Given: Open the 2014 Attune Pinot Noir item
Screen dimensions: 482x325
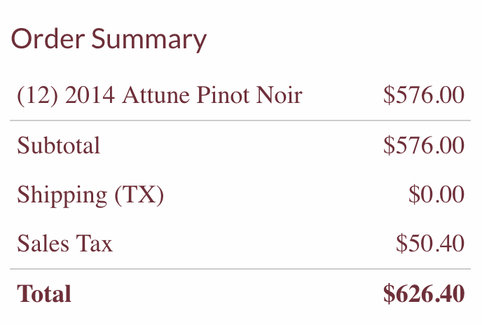Looking at the screenshot, I should click(184, 95).
